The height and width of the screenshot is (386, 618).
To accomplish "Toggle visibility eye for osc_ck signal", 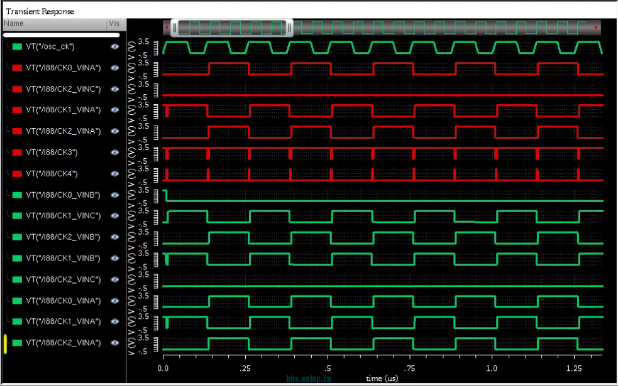I will coord(114,47).
